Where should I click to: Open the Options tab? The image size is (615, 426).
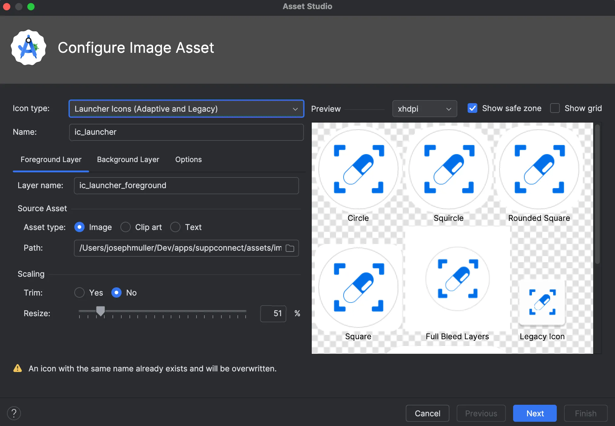point(188,160)
